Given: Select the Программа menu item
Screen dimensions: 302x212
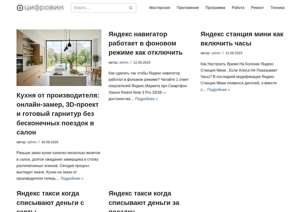Looking at the screenshot, I should (x=215, y=8).
